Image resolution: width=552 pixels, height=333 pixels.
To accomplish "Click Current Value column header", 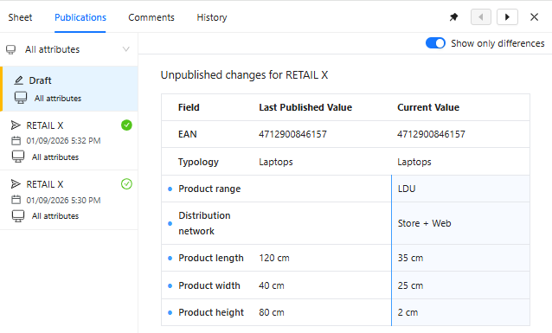I will tap(428, 107).
